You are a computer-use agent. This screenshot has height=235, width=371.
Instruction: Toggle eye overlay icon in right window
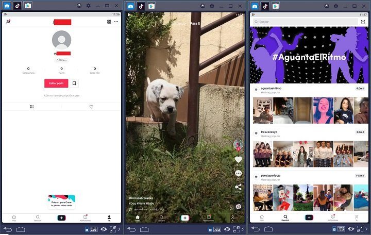351,229
